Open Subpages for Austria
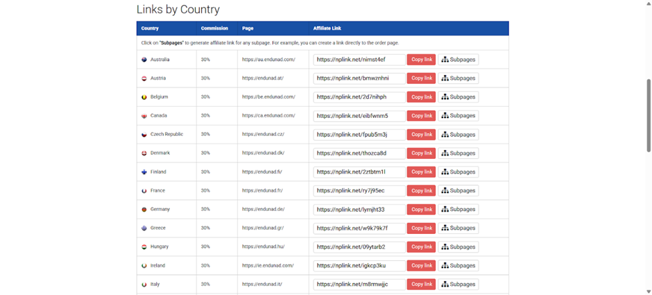 pos(458,78)
